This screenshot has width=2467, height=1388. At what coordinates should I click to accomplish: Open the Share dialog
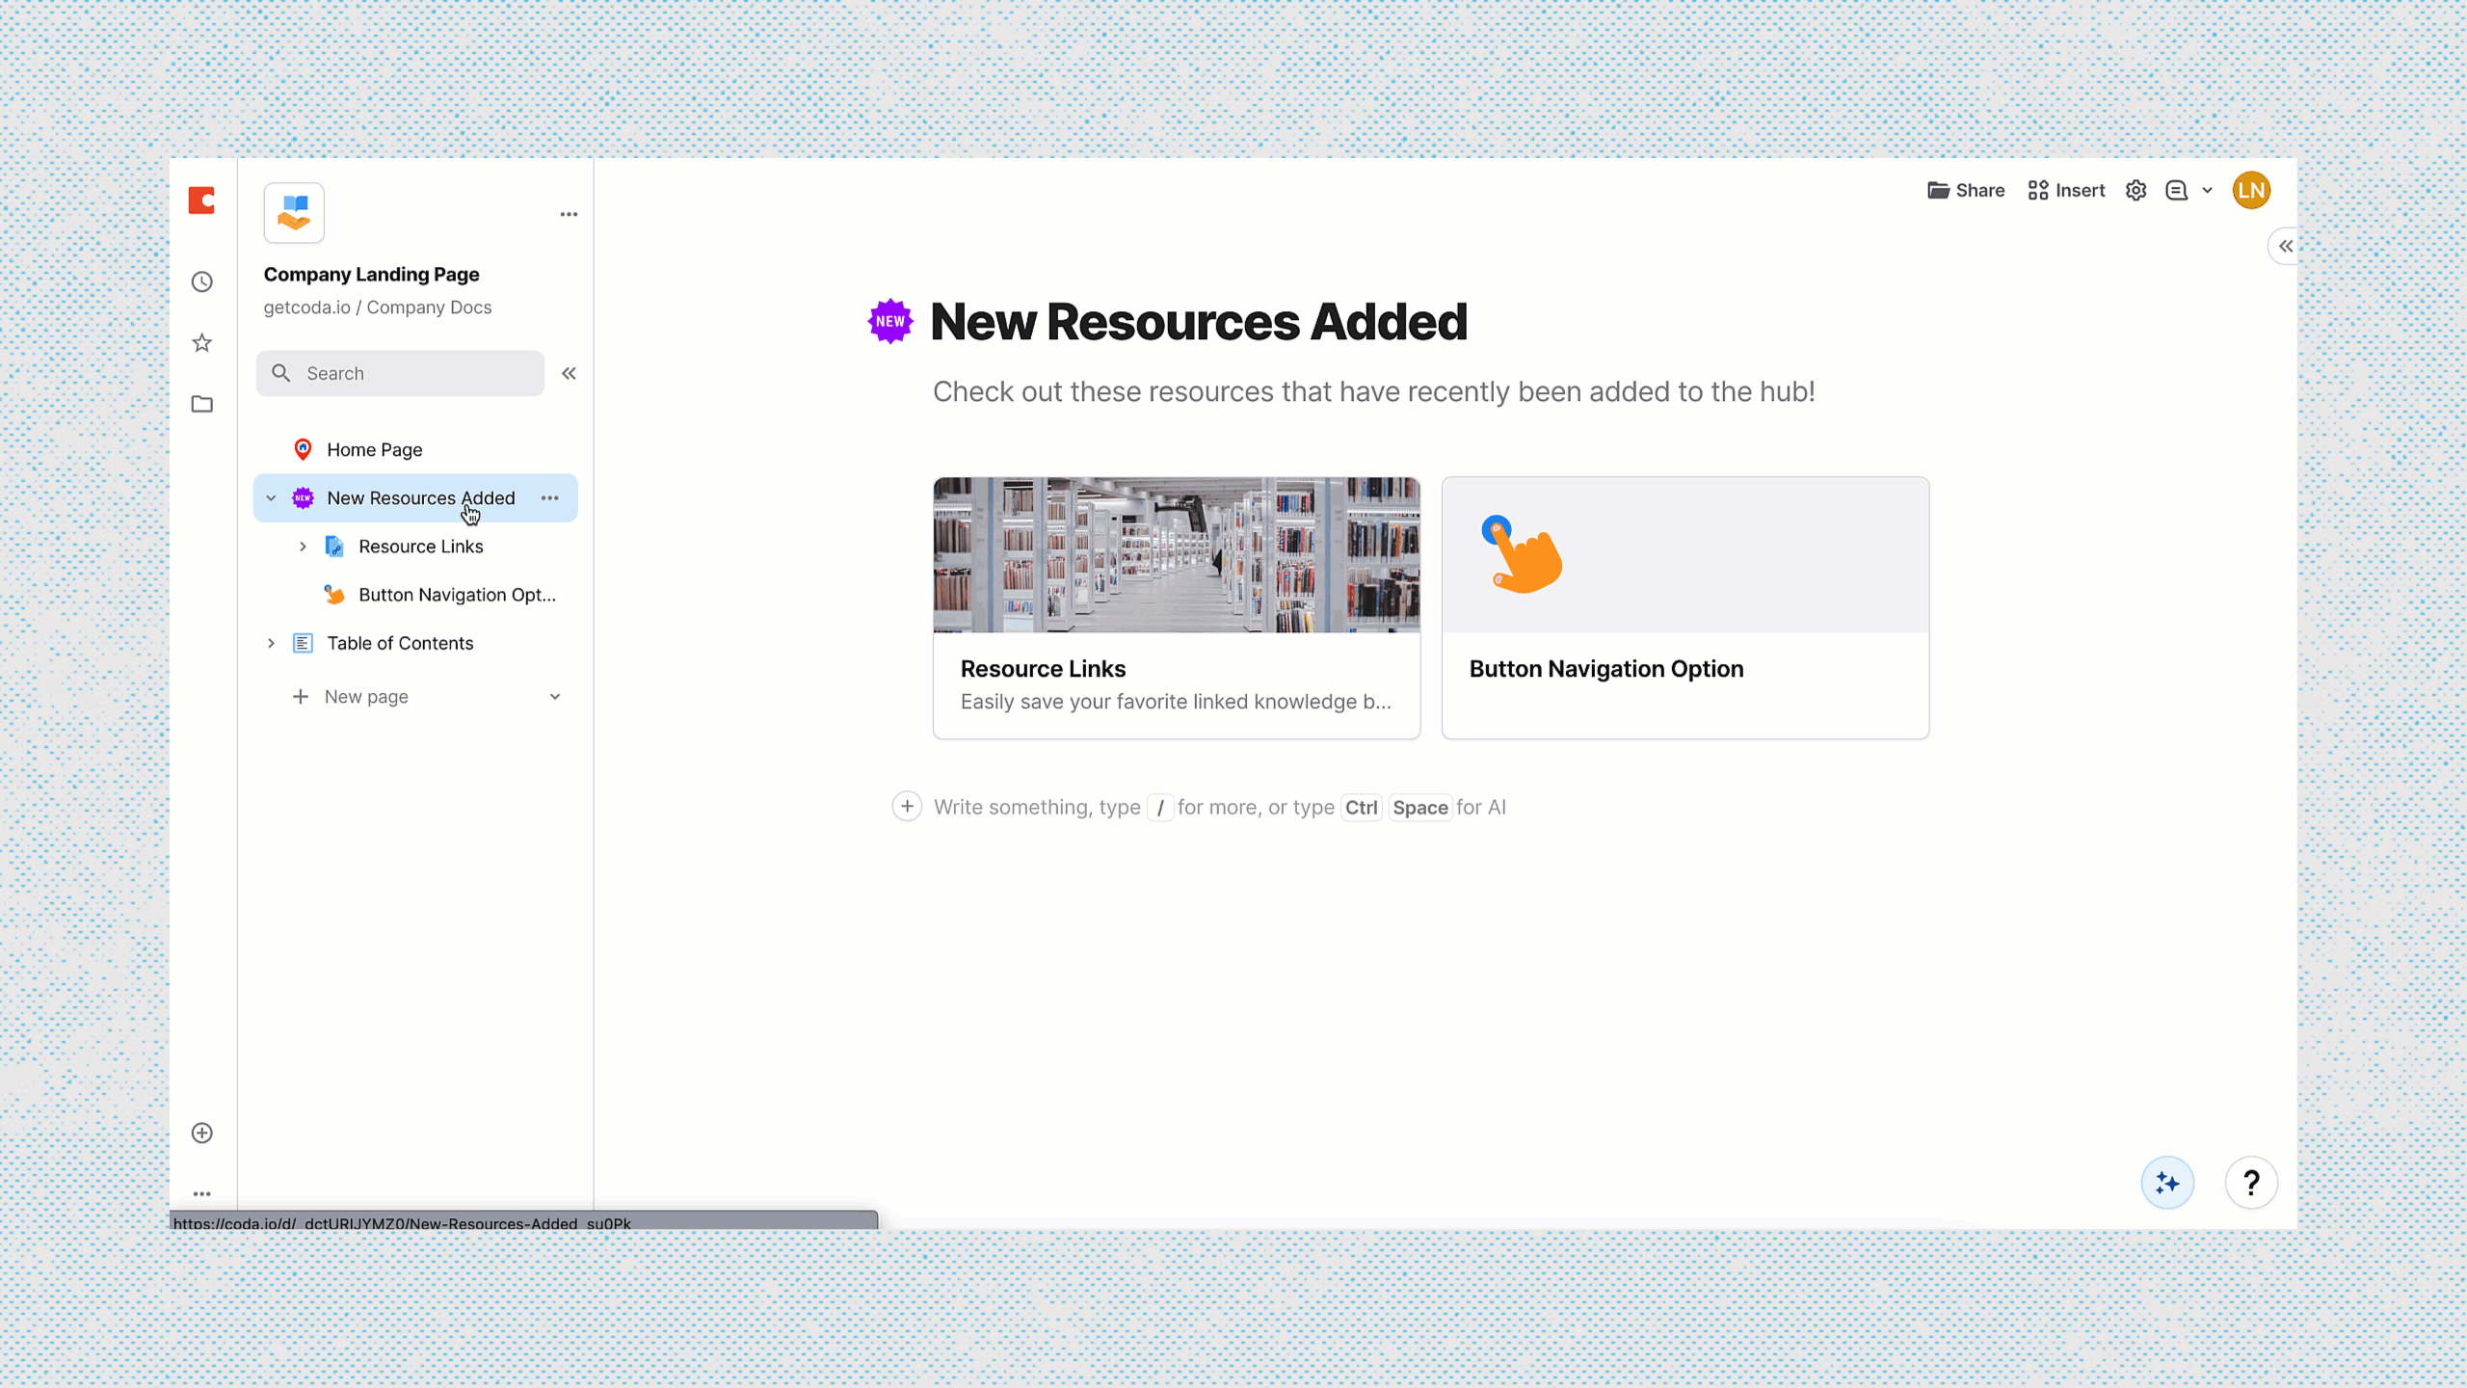(1967, 190)
